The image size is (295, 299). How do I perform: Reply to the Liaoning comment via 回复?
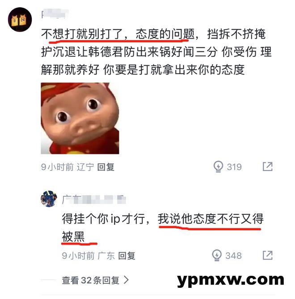coord(105,167)
